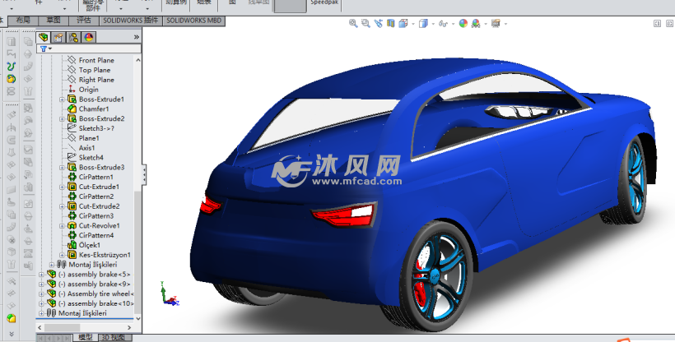Switch to the PropertyManager tab icon
Viewport: 675px width, 342px height.
[x=58, y=37]
